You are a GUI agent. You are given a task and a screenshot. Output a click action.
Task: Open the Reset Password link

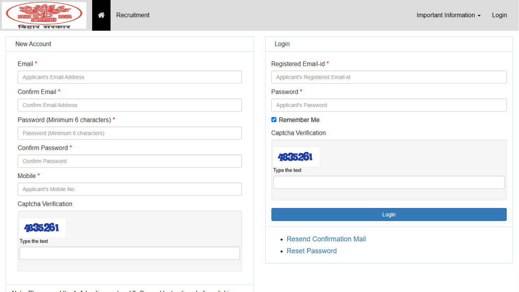[x=311, y=251]
